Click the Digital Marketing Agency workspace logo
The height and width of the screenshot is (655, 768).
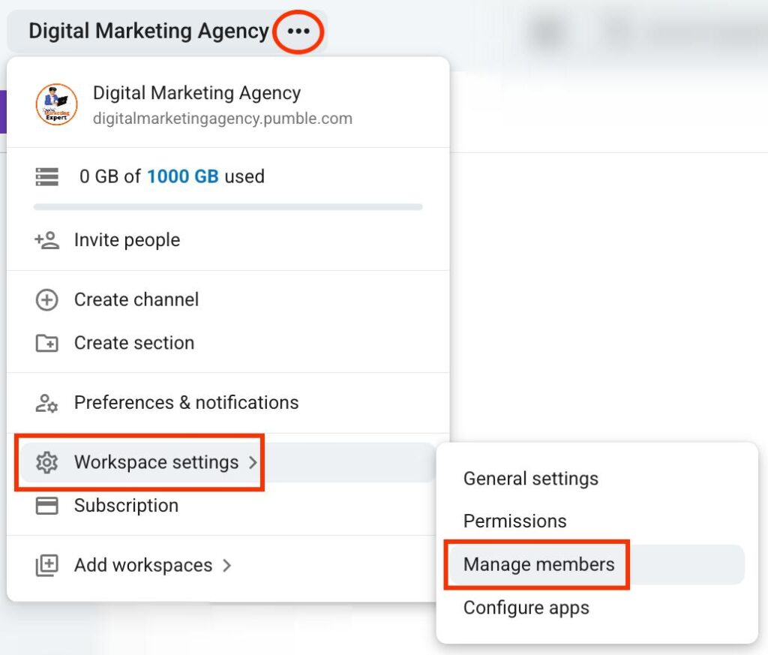[56, 104]
